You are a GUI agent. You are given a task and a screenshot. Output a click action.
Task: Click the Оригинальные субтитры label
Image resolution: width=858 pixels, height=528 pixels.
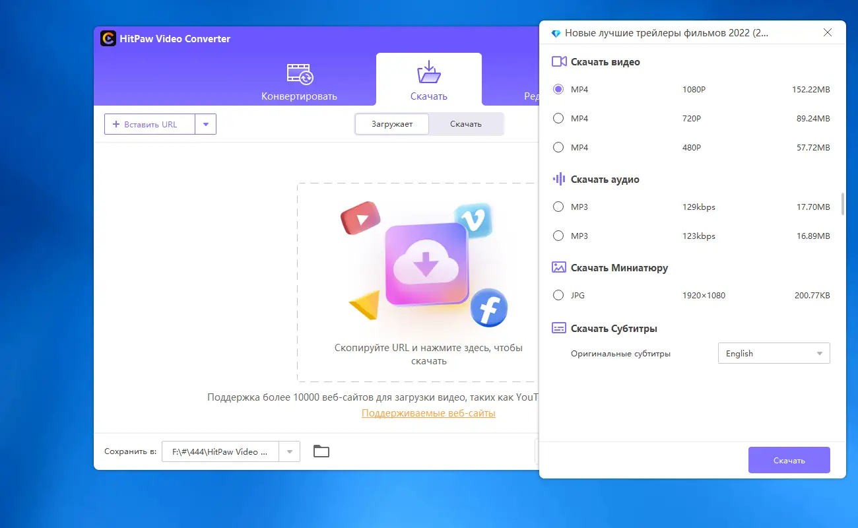pyautogui.click(x=620, y=354)
